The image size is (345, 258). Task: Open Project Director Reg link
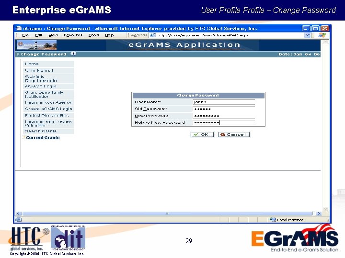point(48,116)
